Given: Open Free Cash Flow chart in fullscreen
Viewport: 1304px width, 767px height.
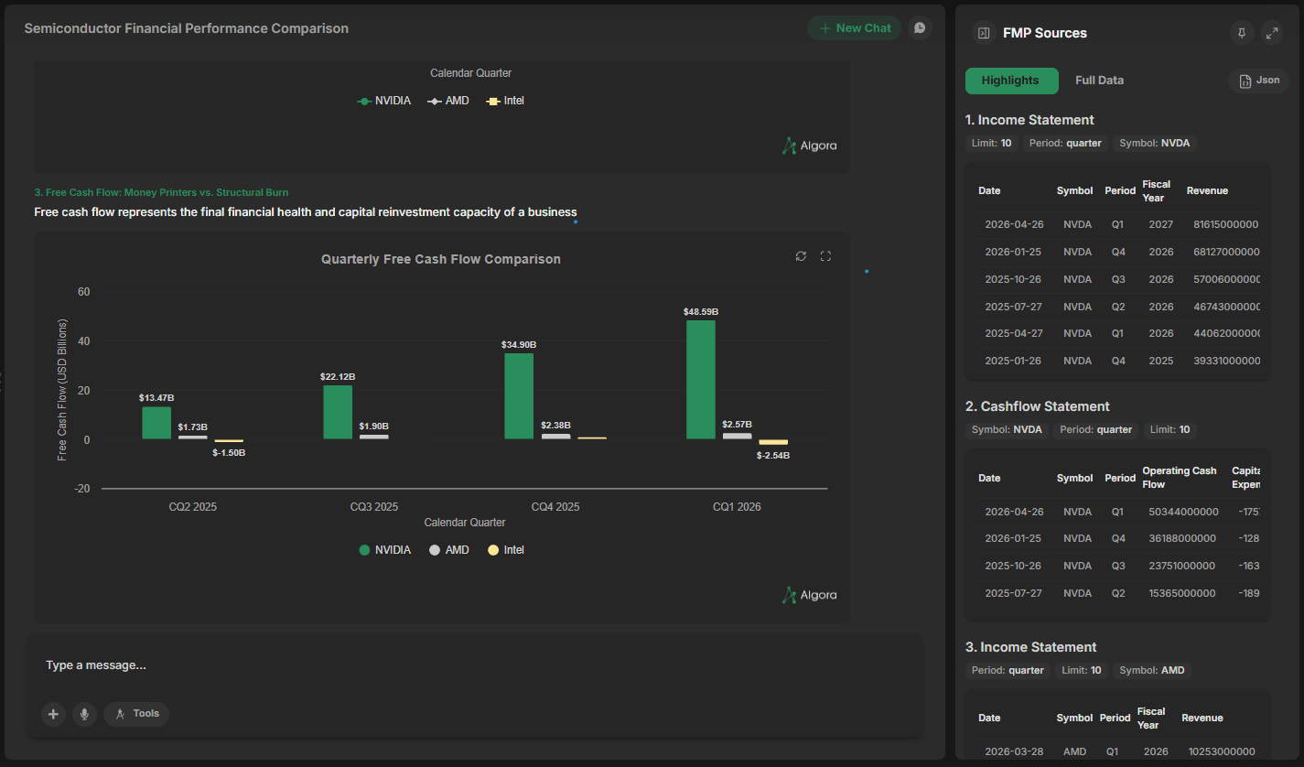Looking at the screenshot, I should (x=825, y=256).
